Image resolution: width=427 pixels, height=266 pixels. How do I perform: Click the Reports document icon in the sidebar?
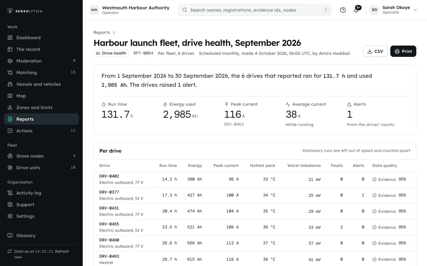tap(10, 119)
